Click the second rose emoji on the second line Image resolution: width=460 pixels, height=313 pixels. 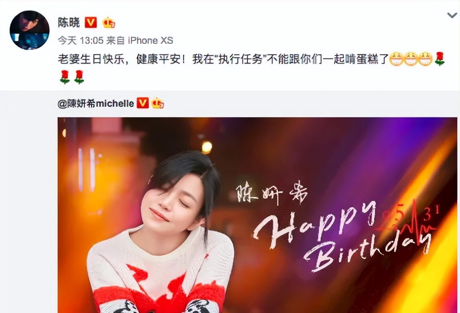(x=79, y=77)
